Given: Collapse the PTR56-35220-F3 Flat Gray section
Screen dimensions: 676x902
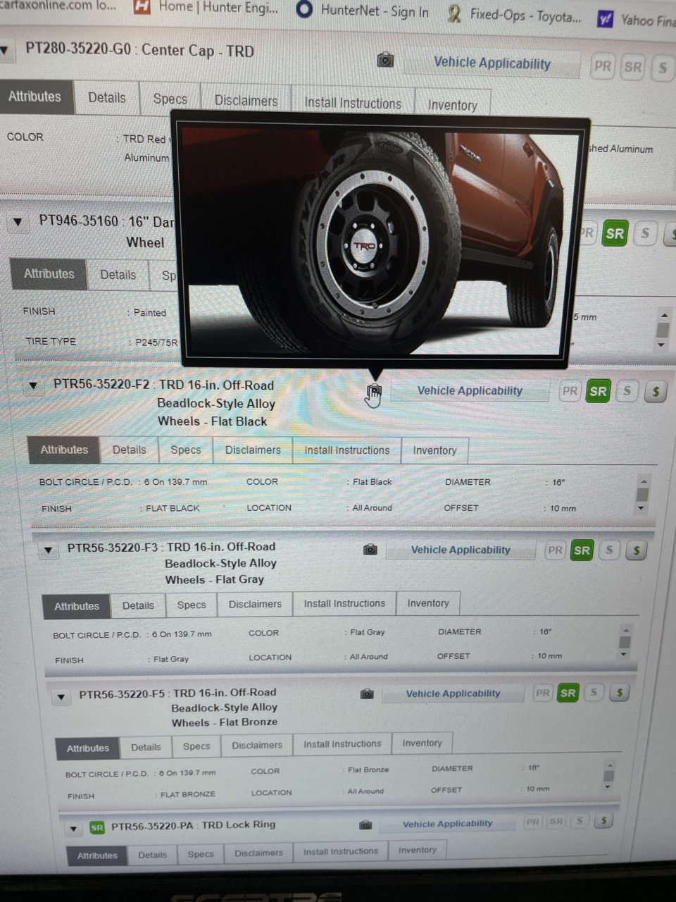Looking at the screenshot, I should (x=48, y=550).
